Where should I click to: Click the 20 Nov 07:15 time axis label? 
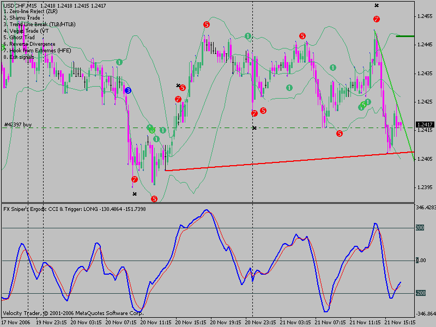(x=121, y=323)
